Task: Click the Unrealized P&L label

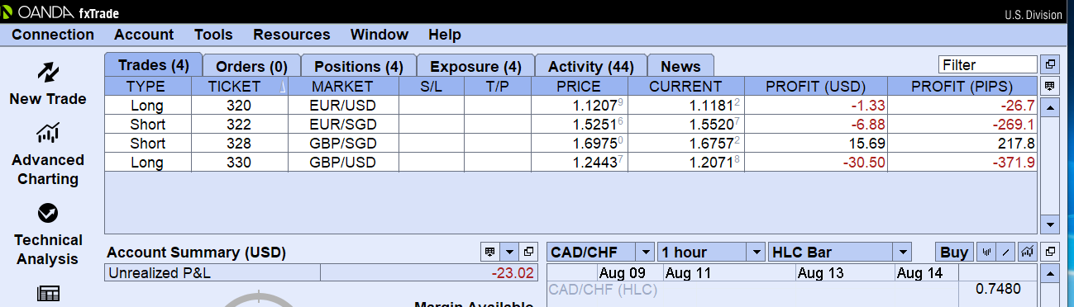Action: tap(160, 273)
